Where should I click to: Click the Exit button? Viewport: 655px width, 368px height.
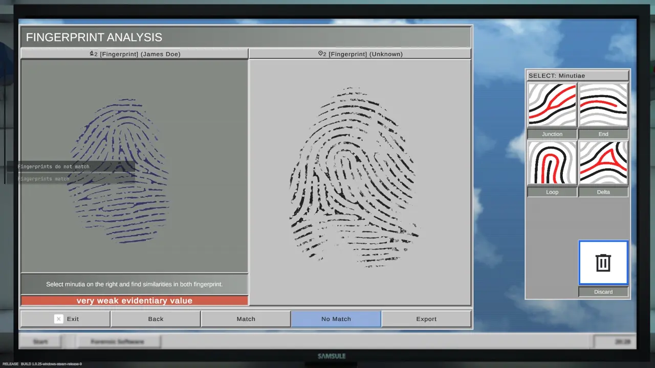click(x=65, y=319)
